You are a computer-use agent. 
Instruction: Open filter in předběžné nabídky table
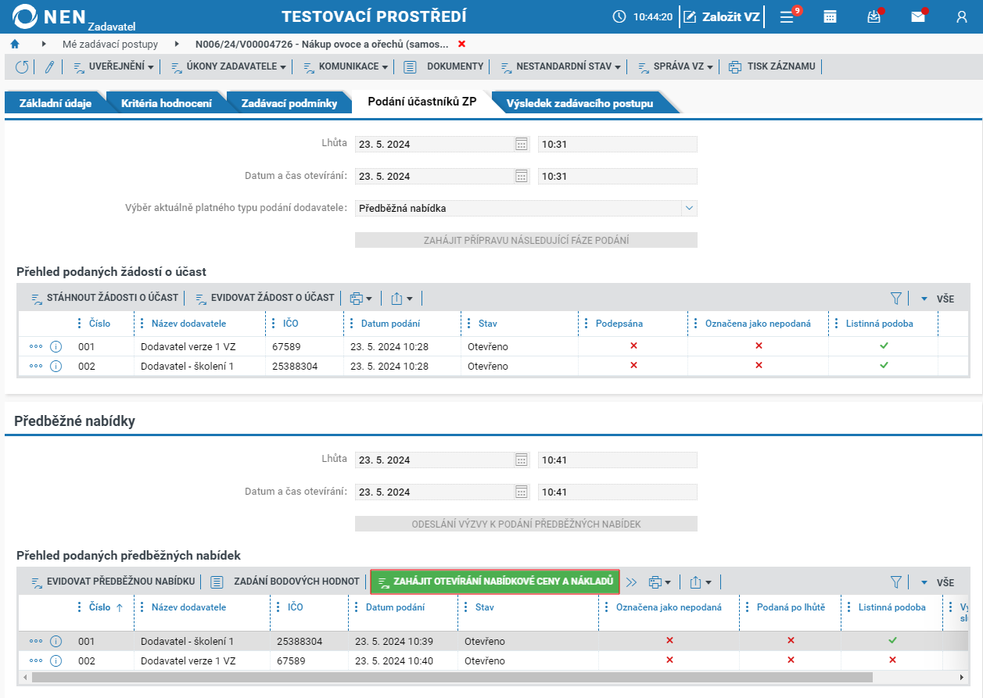tap(896, 582)
